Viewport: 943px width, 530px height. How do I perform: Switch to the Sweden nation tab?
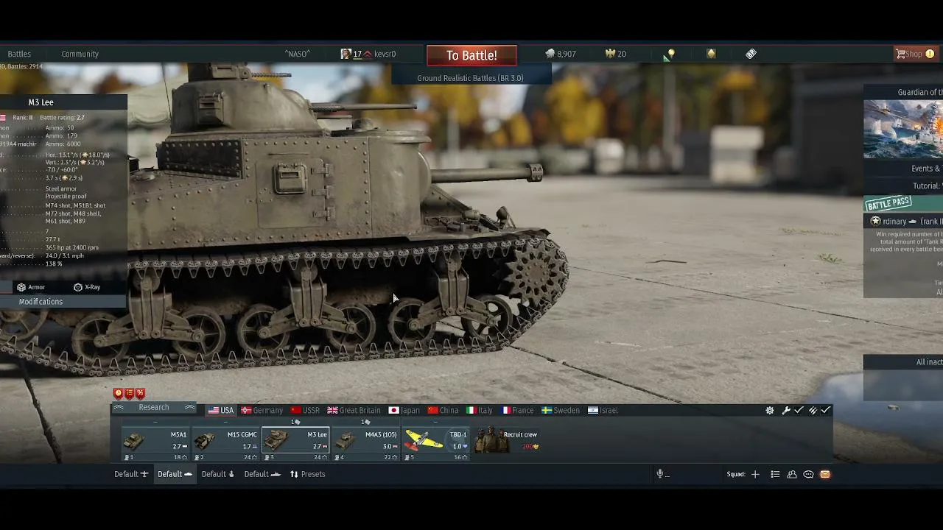(x=560, y=410)
